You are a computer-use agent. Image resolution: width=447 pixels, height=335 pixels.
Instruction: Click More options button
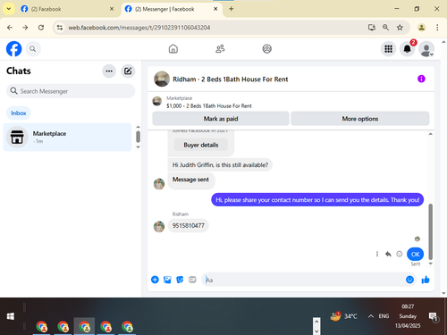click(x=360, y=119)
